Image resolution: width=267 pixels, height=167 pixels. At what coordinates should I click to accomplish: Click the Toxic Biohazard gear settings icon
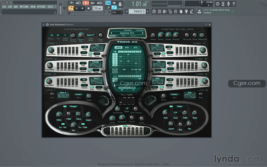(x=47, y=25)
